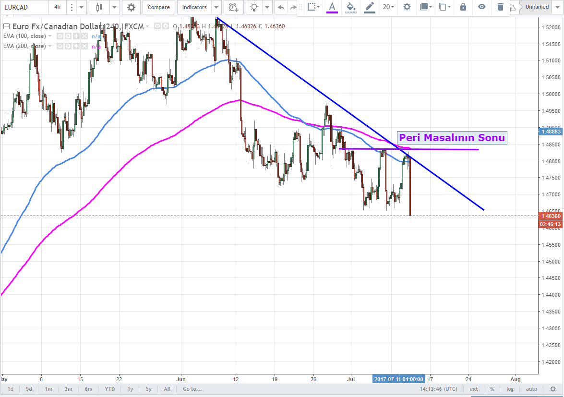Viewport: 564px width, 397px height.
Task: Open the font size 20 dropdown
Action: click(388, 7)
